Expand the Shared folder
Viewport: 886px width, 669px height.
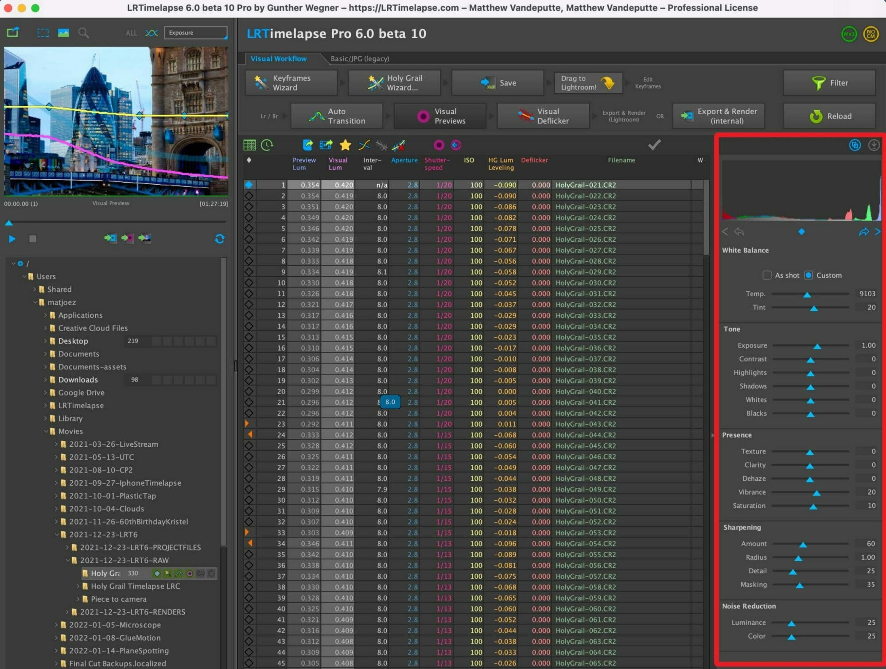tap(35, 289)
